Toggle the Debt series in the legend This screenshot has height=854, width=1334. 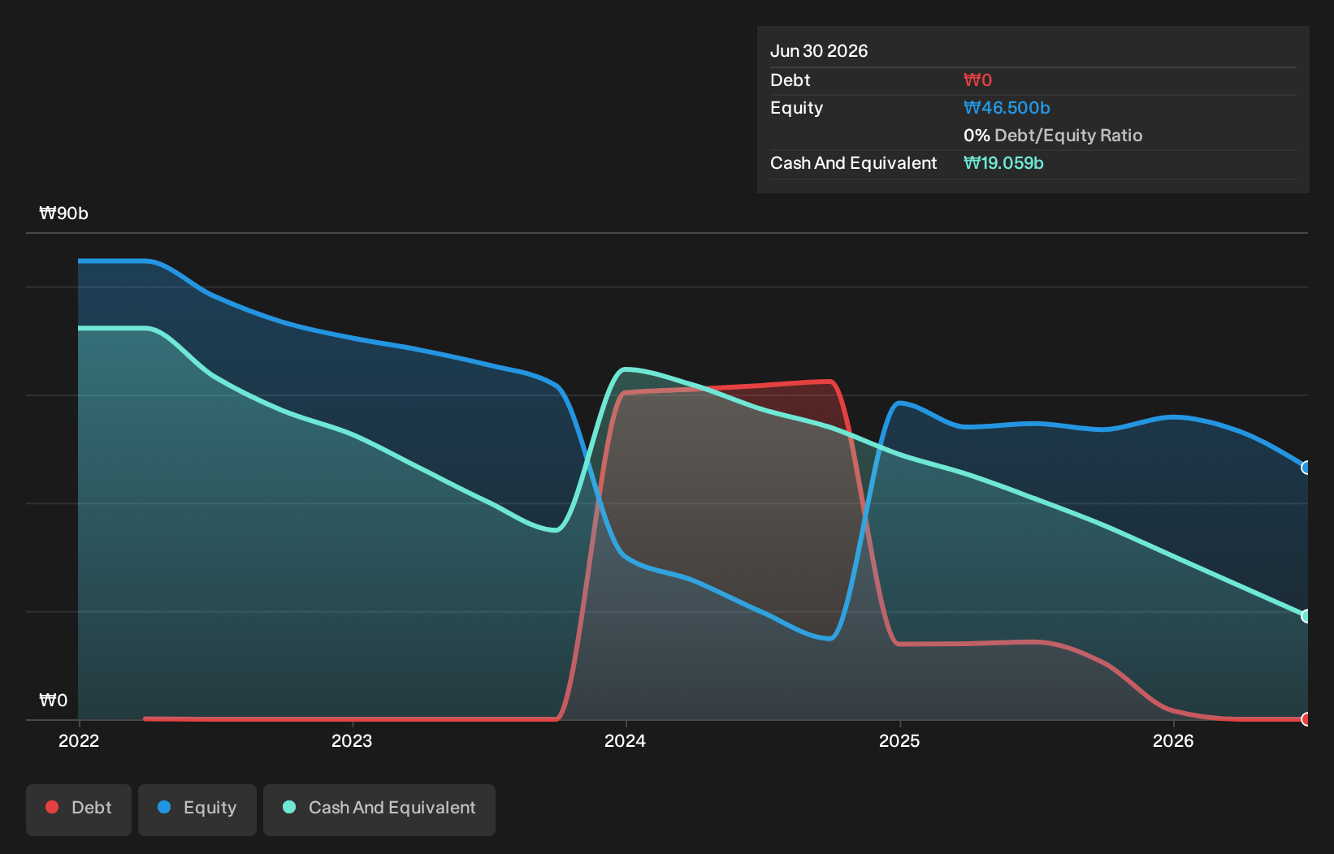click(x=79, y=809)
